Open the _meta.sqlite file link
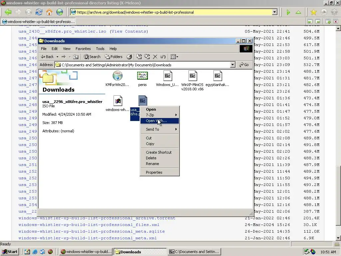This screenshot has width=341, height=256. click(x=92, y=231)
